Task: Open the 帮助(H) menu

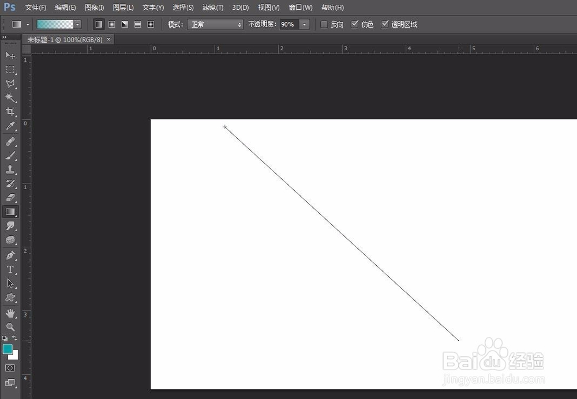Action: pos(333,7)
